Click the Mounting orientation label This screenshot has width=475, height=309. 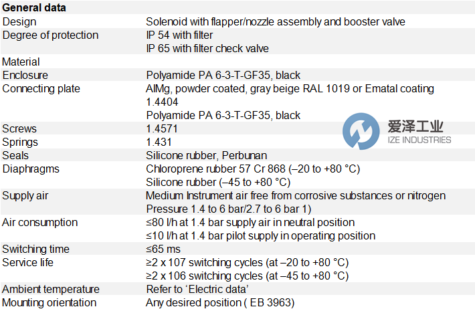pos(50,302)
